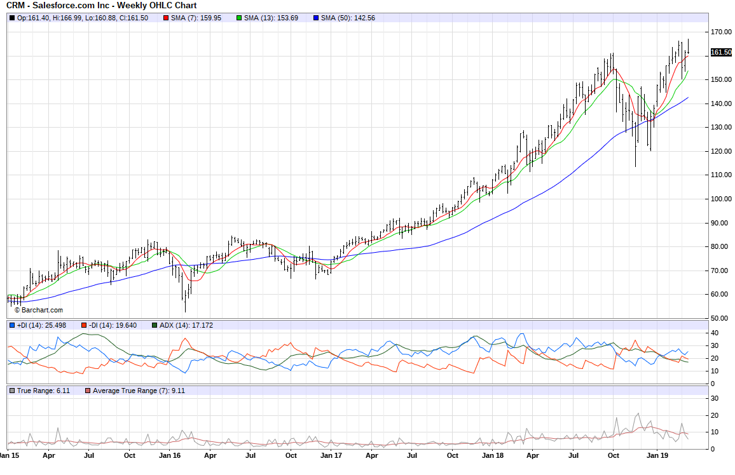
Task: Select the red -DI (14) legend marker
Action: tap(83, 325)
